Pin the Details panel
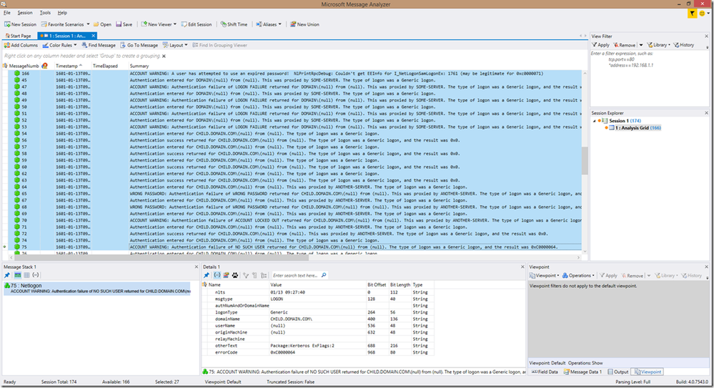 pyautogui.click(x=207, y=275)
